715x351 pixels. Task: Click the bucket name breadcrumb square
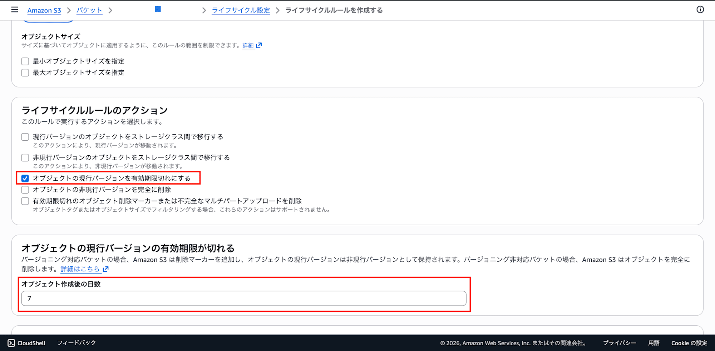pyautogui.click(x=158, y=9)
